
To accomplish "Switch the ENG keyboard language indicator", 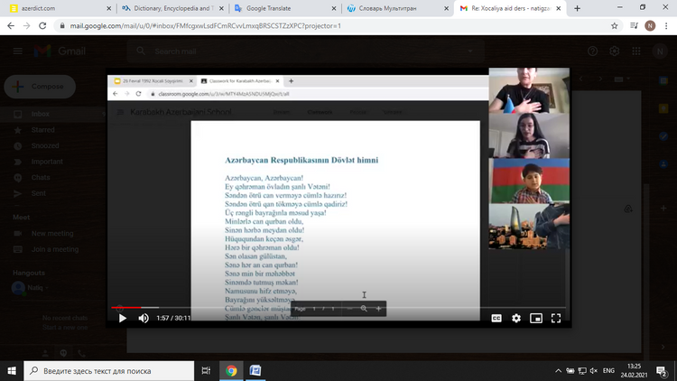I will click(x=608, y=370).
